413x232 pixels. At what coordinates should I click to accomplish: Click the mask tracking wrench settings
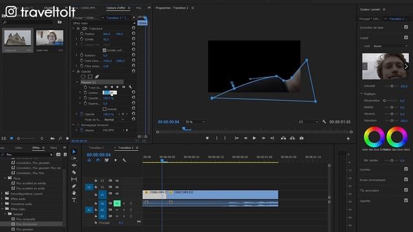(x=130, y=87)
